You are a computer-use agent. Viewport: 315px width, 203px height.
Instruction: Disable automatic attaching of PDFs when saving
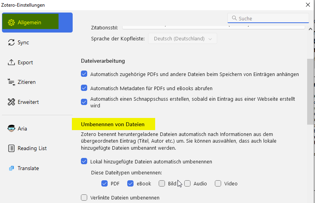click(x=84, y=74)
